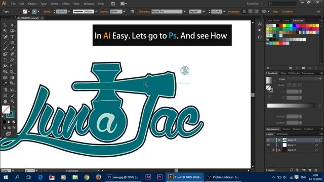Select the Zoom tool in toolbox

click(12, 101)
